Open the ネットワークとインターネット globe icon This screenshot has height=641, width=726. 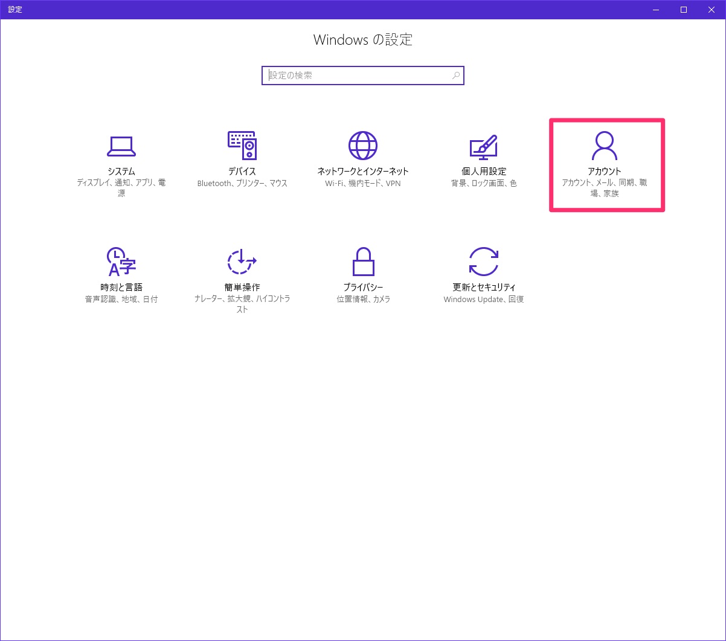click(362, 145)
